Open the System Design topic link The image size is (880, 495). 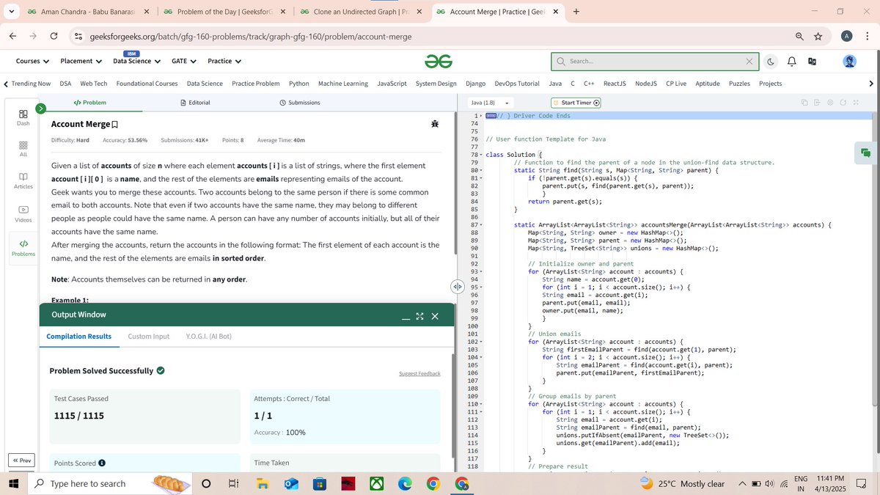436,84
